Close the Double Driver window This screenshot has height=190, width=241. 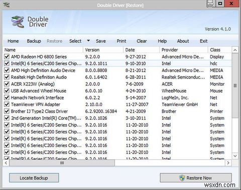(232, 3)
